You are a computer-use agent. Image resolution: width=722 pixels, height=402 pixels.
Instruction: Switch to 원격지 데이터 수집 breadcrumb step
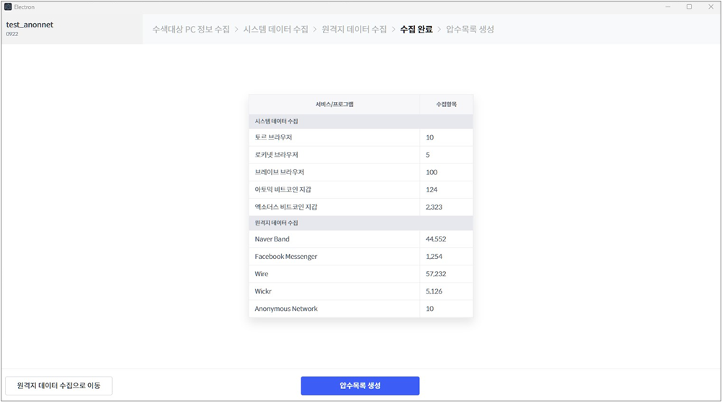(x=354, y=30)
